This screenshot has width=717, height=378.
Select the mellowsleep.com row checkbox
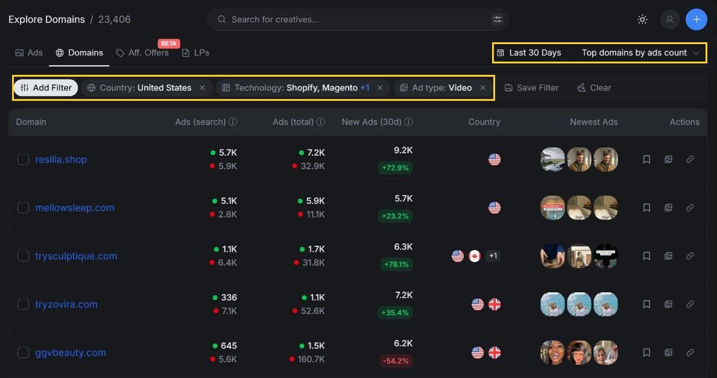[23, 208]
